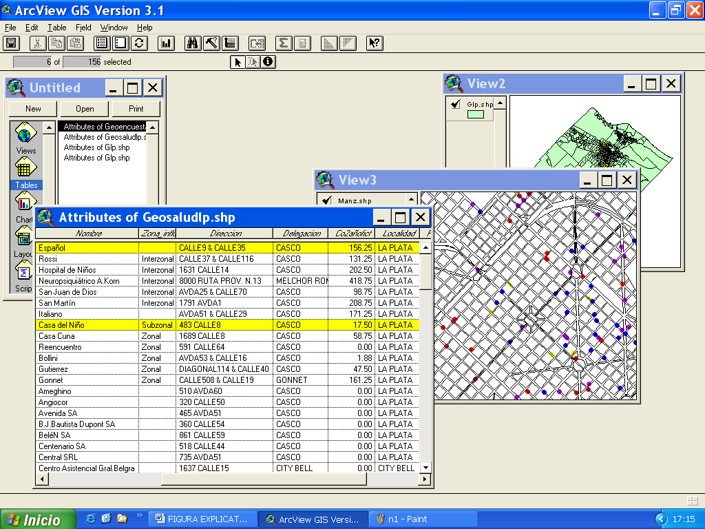
Task: Click table vertical scrollbar up arrow
Action: pos(425,247)
